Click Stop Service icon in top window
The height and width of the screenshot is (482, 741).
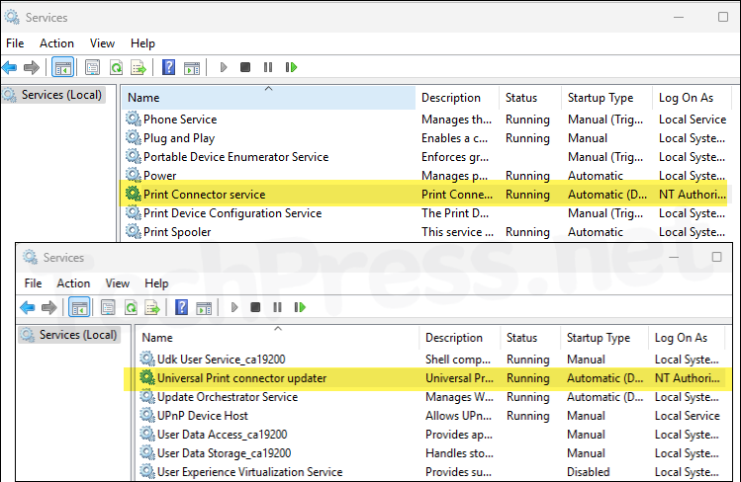point(244,67)
